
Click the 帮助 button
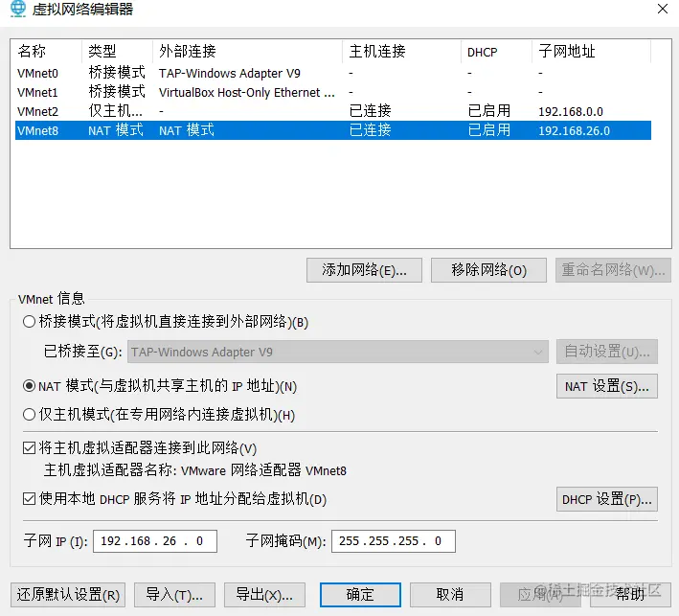point(630,595)
